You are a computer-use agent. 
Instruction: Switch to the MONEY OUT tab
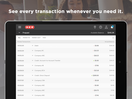(36, 38)
